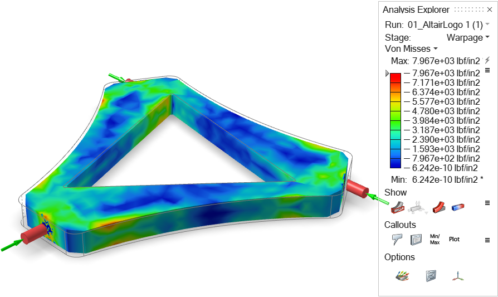Click the 6.374e+03 lbf/in2 legend value
The height and width of the screenshot is (297, 498).
pyautogui.click(x=446, y=92)
